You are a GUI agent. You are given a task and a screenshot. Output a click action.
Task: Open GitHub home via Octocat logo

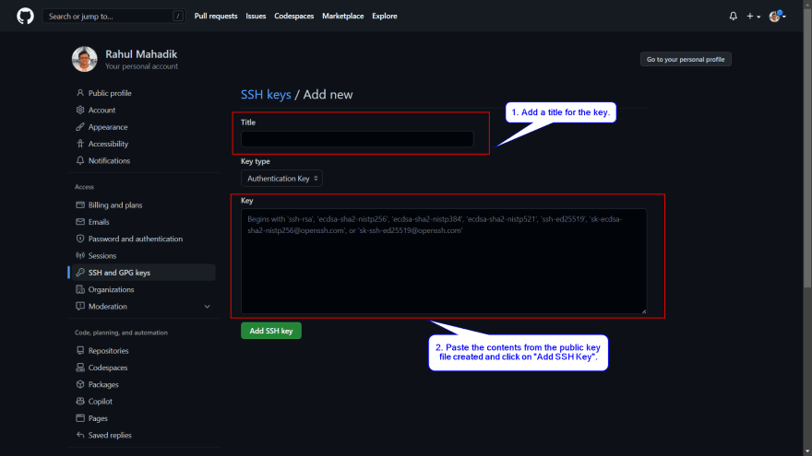tap(25, 16)
